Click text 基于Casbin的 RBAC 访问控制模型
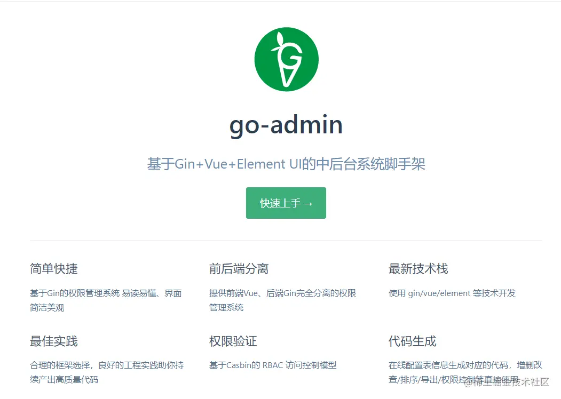This screenshot has height=399, width=561. 273,365
